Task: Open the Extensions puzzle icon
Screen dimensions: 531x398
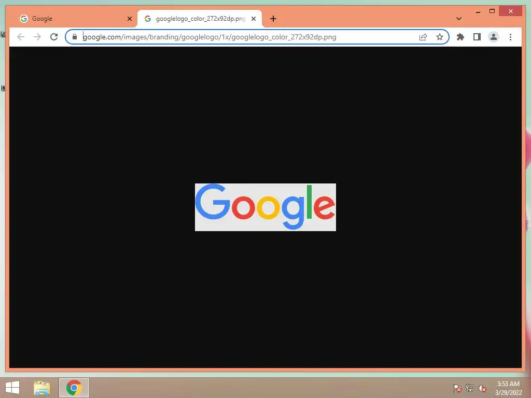Action: (x=460, y=37)
